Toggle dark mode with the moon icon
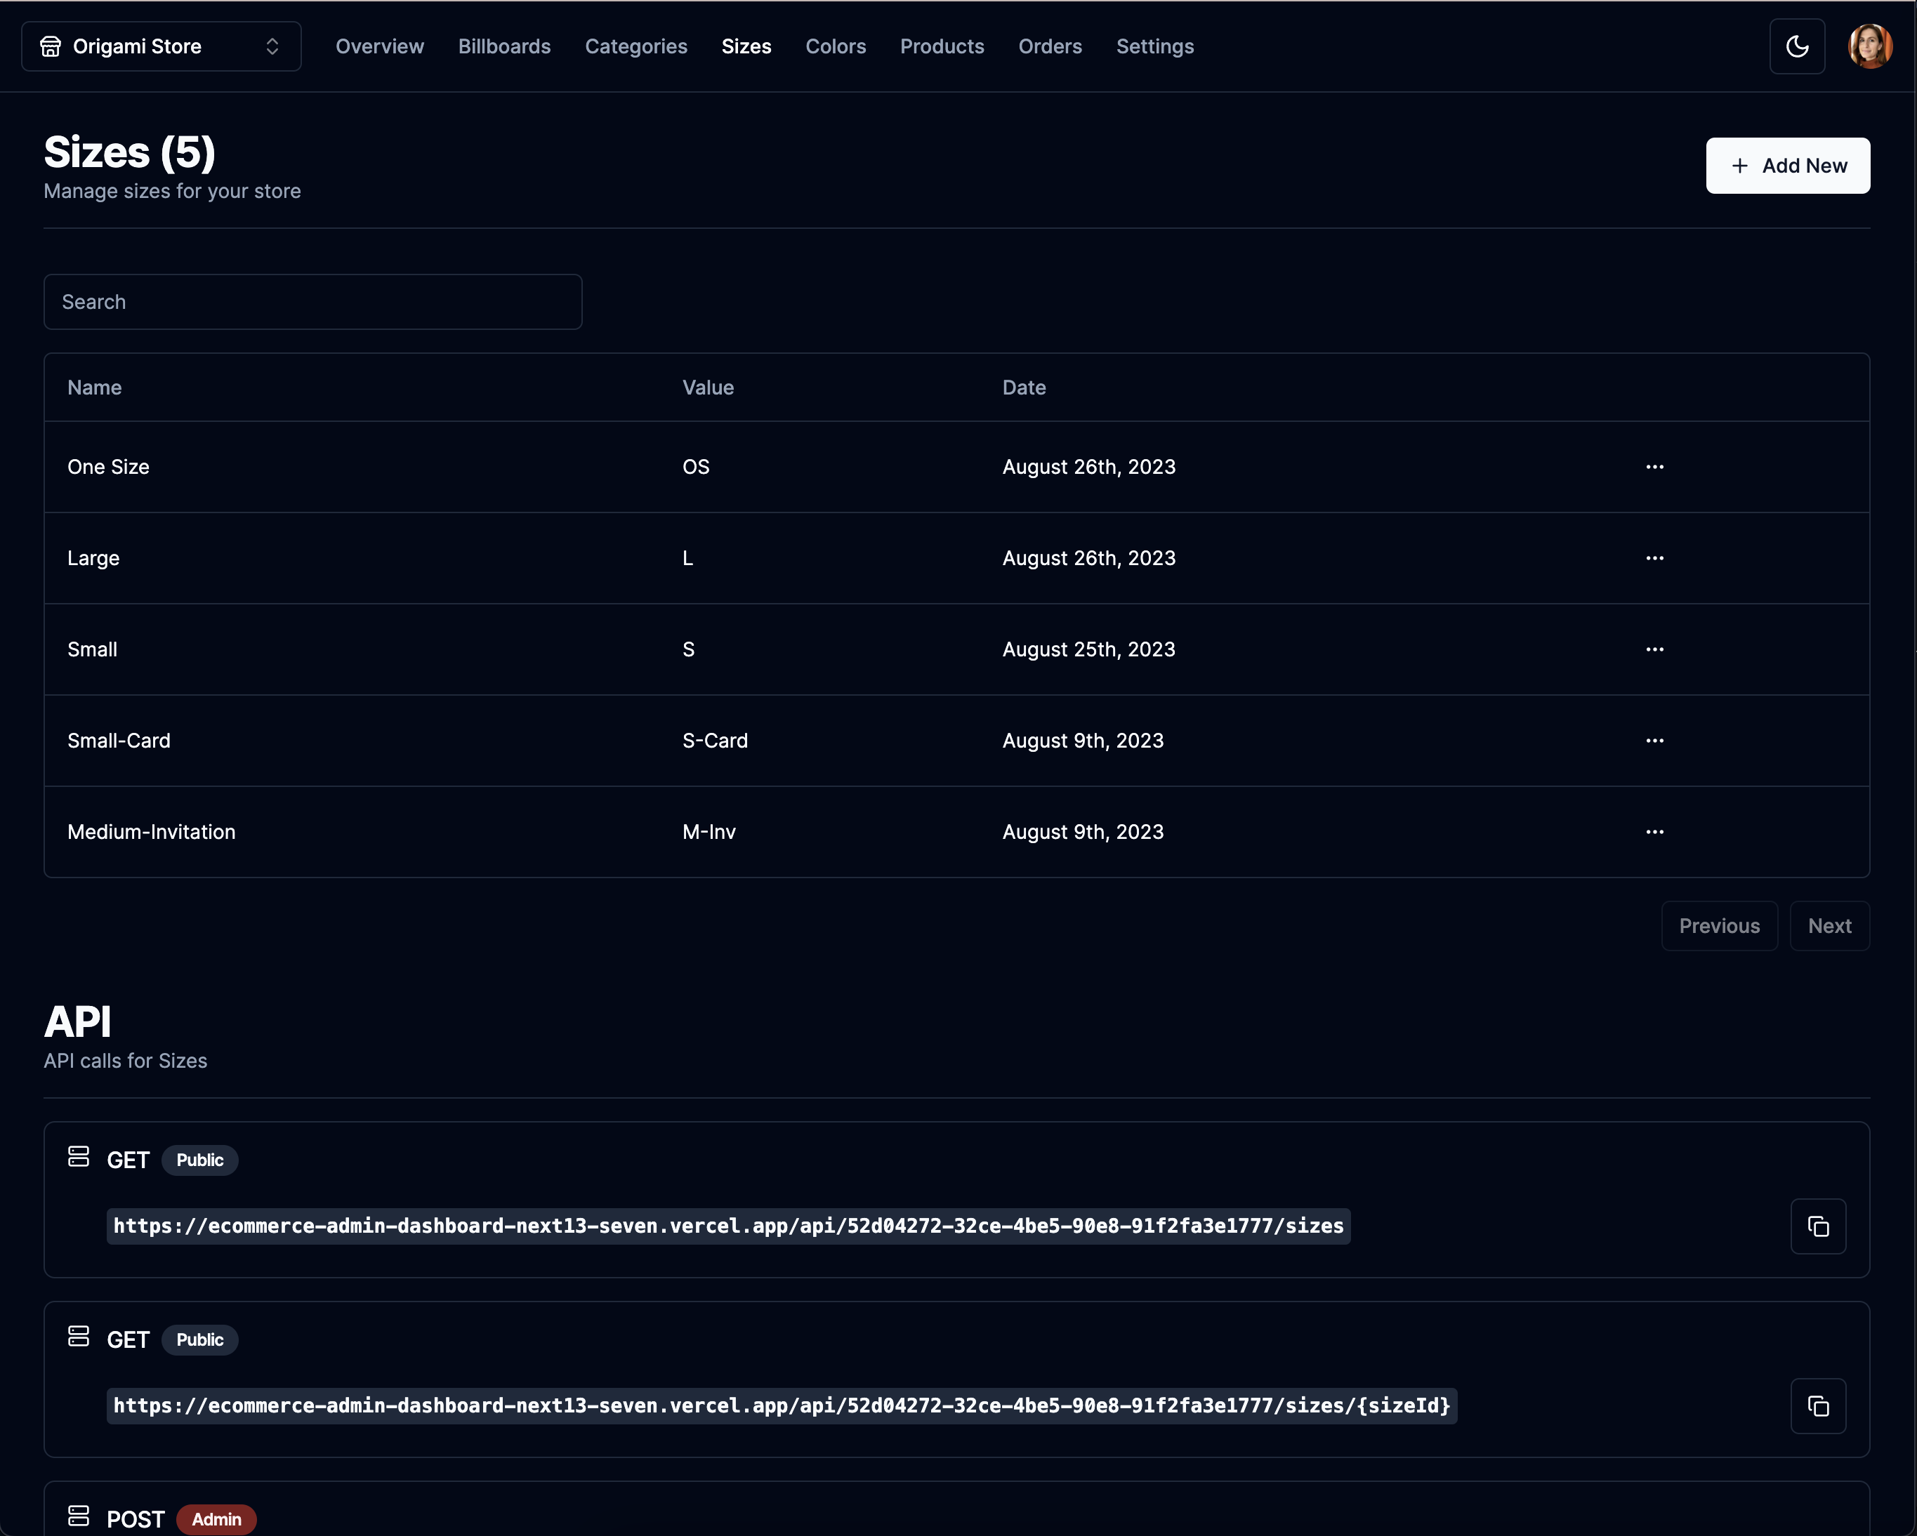 [1797, 46]
